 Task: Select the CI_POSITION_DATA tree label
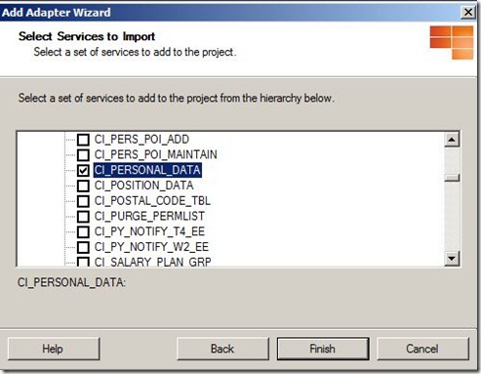click(x=143, y=186)
